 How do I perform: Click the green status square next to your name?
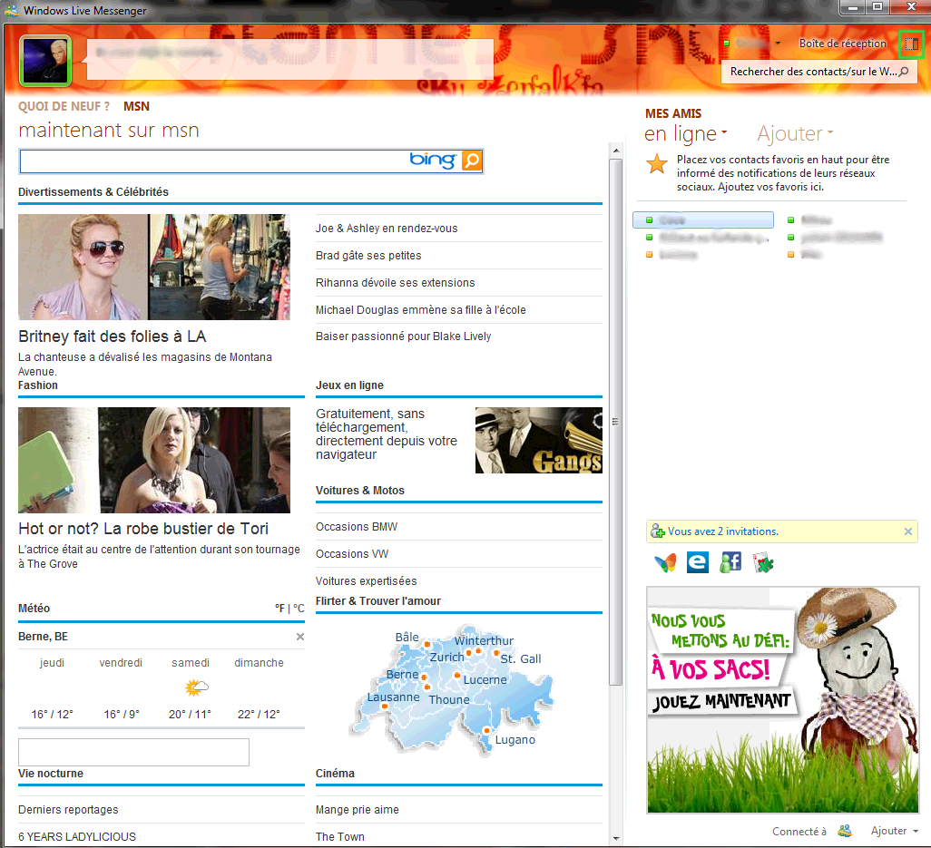tap(726, 44)
